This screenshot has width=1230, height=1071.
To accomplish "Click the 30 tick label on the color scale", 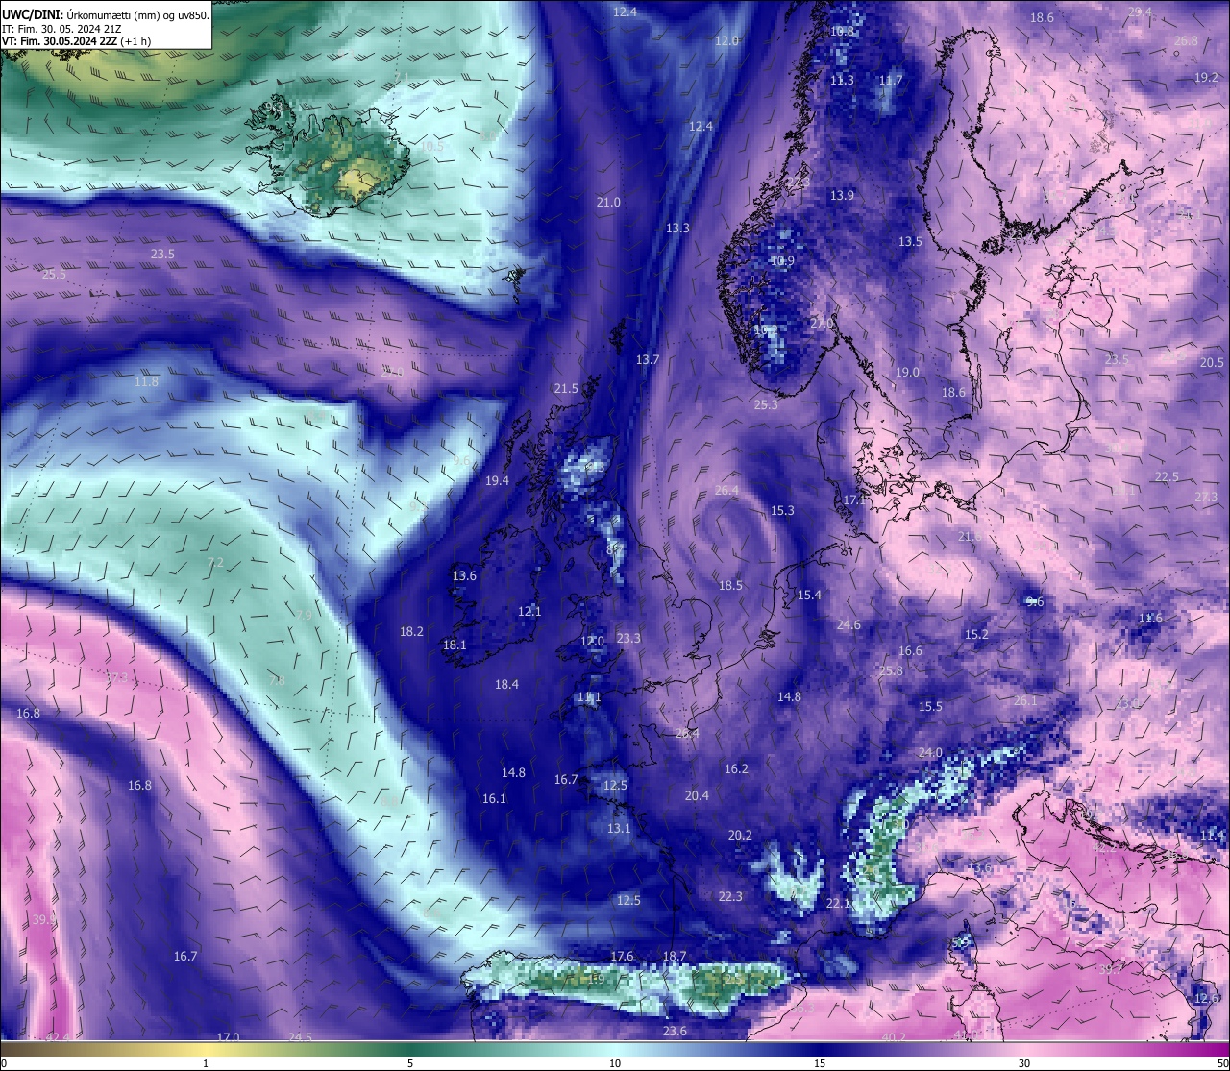I will pyautogui.click(x=1024, y=1063).
